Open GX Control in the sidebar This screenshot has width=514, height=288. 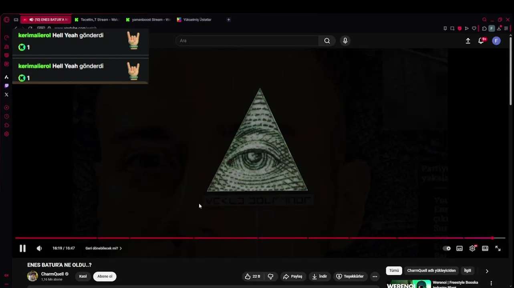(x=6, y=38)
